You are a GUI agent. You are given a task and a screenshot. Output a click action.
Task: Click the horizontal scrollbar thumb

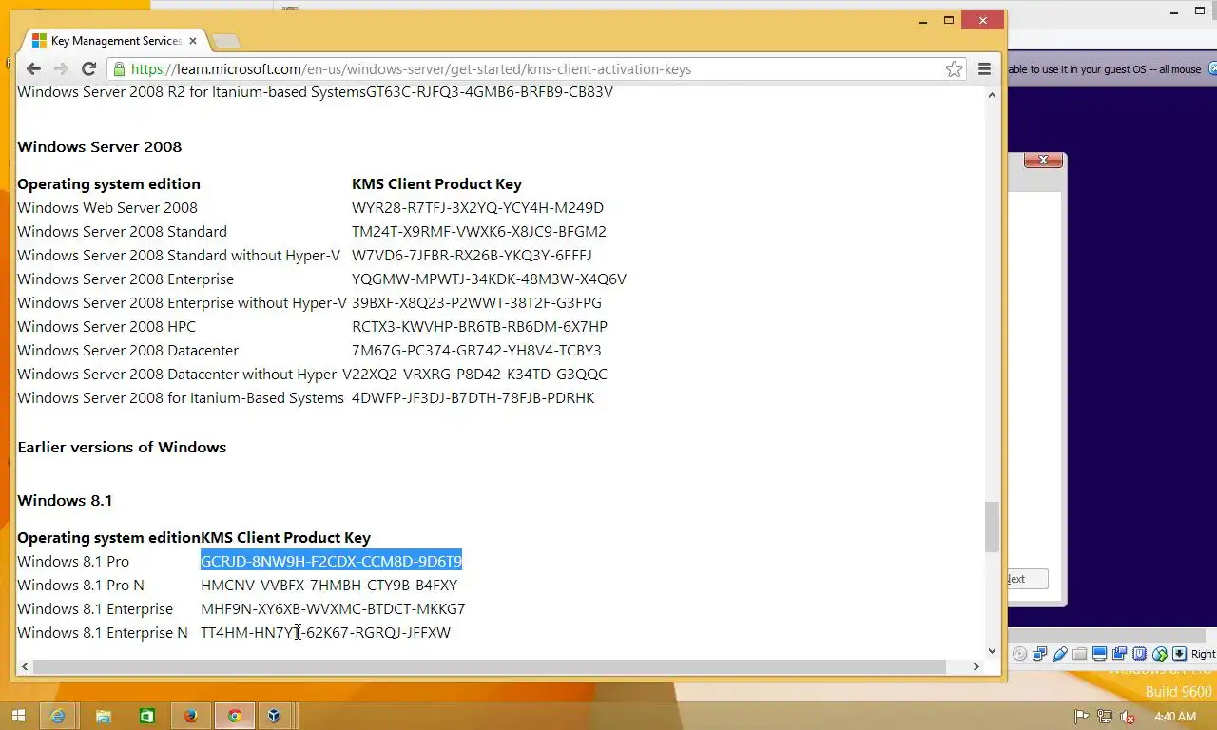[x=489, y=666]
